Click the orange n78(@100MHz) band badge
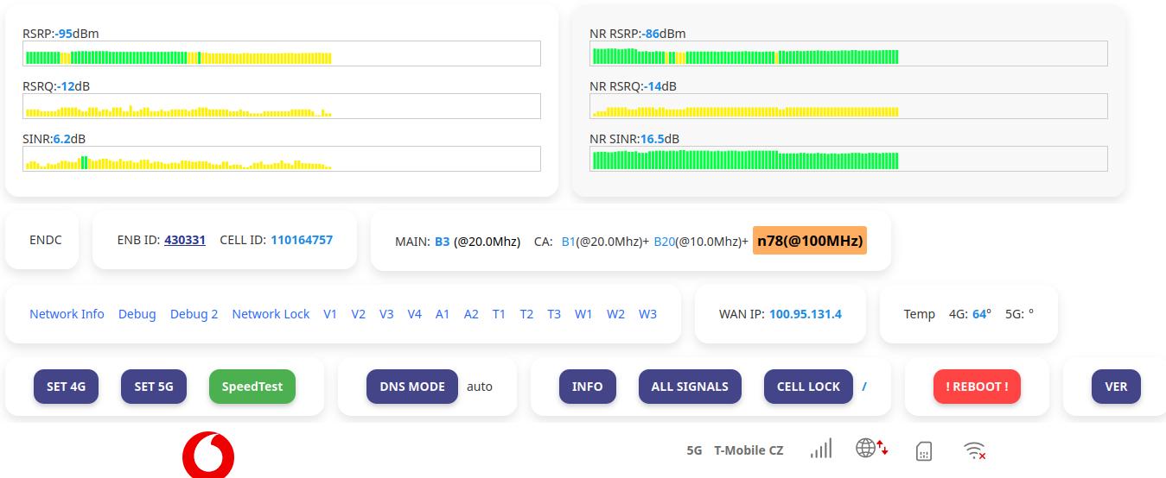The width and height of the screenshot is (1166, 478). (810, 241)
